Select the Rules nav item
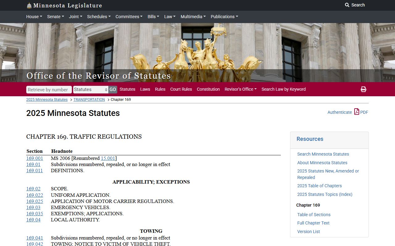 (x=160, y=89)
